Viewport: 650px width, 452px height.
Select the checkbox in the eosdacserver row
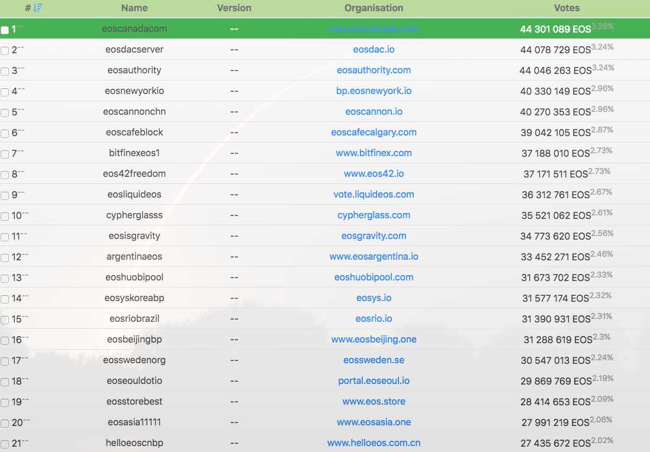point(5,50)
